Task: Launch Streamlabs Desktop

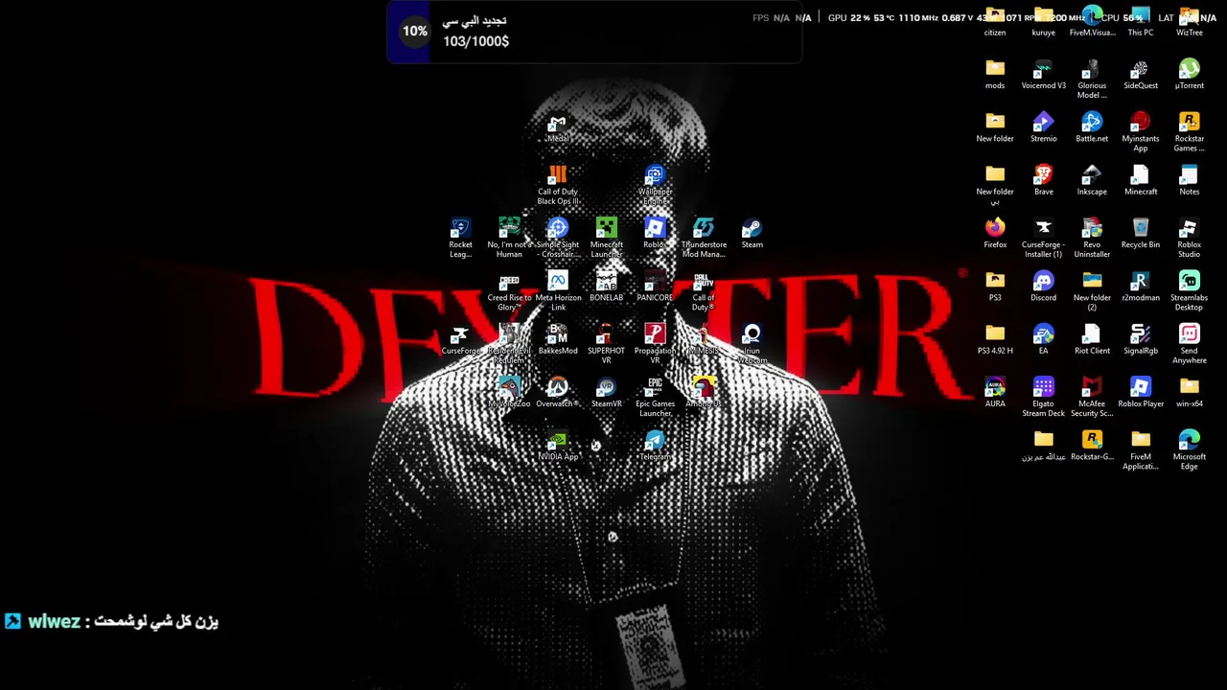Action: [x=1190, y=290]
